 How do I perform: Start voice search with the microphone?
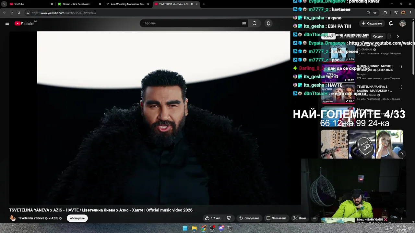click(x=268, y=23)
